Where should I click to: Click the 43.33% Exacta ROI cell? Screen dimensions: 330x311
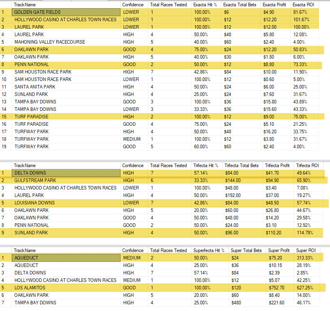pos(304,109)
